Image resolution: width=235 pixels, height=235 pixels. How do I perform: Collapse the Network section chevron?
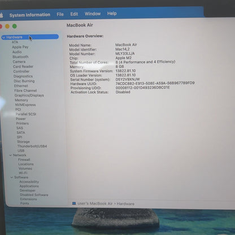[x=11, y=155]
